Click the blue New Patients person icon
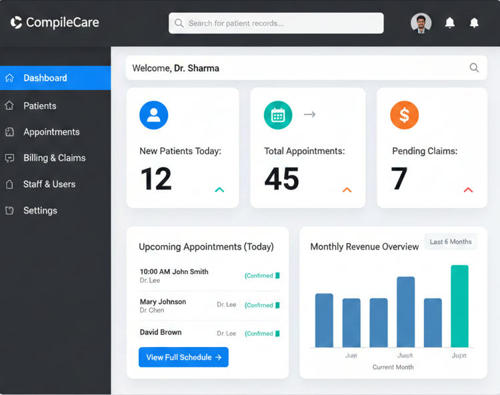This screenshot has width=500, height=395. click(154, 115)
